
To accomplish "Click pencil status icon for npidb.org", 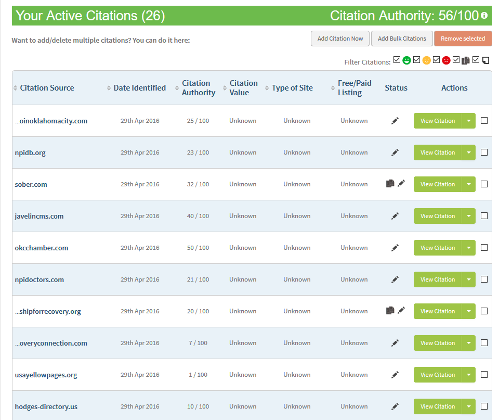I will [x=395, y=152].
